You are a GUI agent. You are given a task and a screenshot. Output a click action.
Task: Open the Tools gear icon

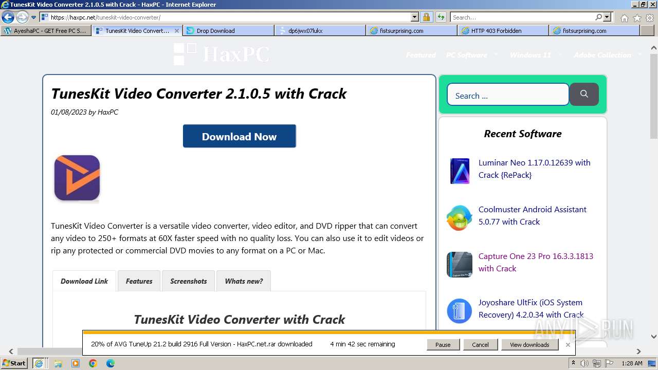(650, 18)
